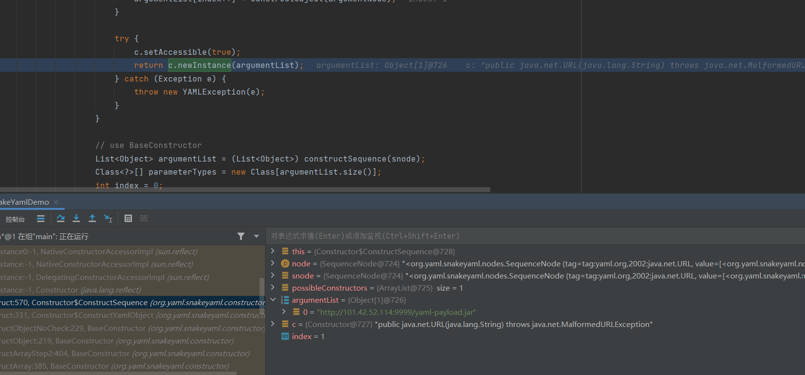805x375 pixels.
Task: Expand the 'this' variable node
Action: pos(273,251)
